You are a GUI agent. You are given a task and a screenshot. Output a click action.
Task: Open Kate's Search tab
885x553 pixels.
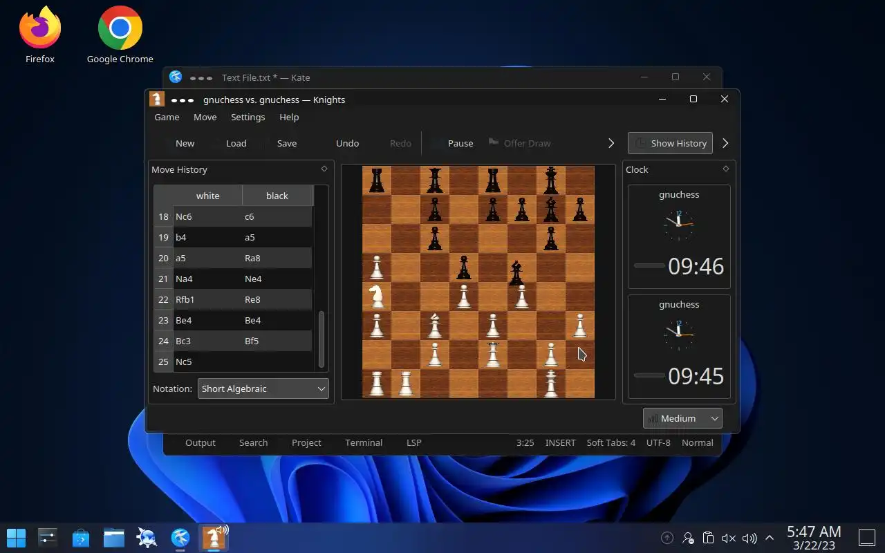[x=253, y=442]
